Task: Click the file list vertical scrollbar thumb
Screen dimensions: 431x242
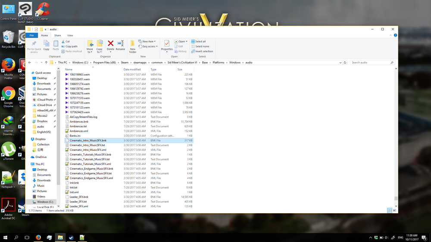Action: click(x=396, y=198)
